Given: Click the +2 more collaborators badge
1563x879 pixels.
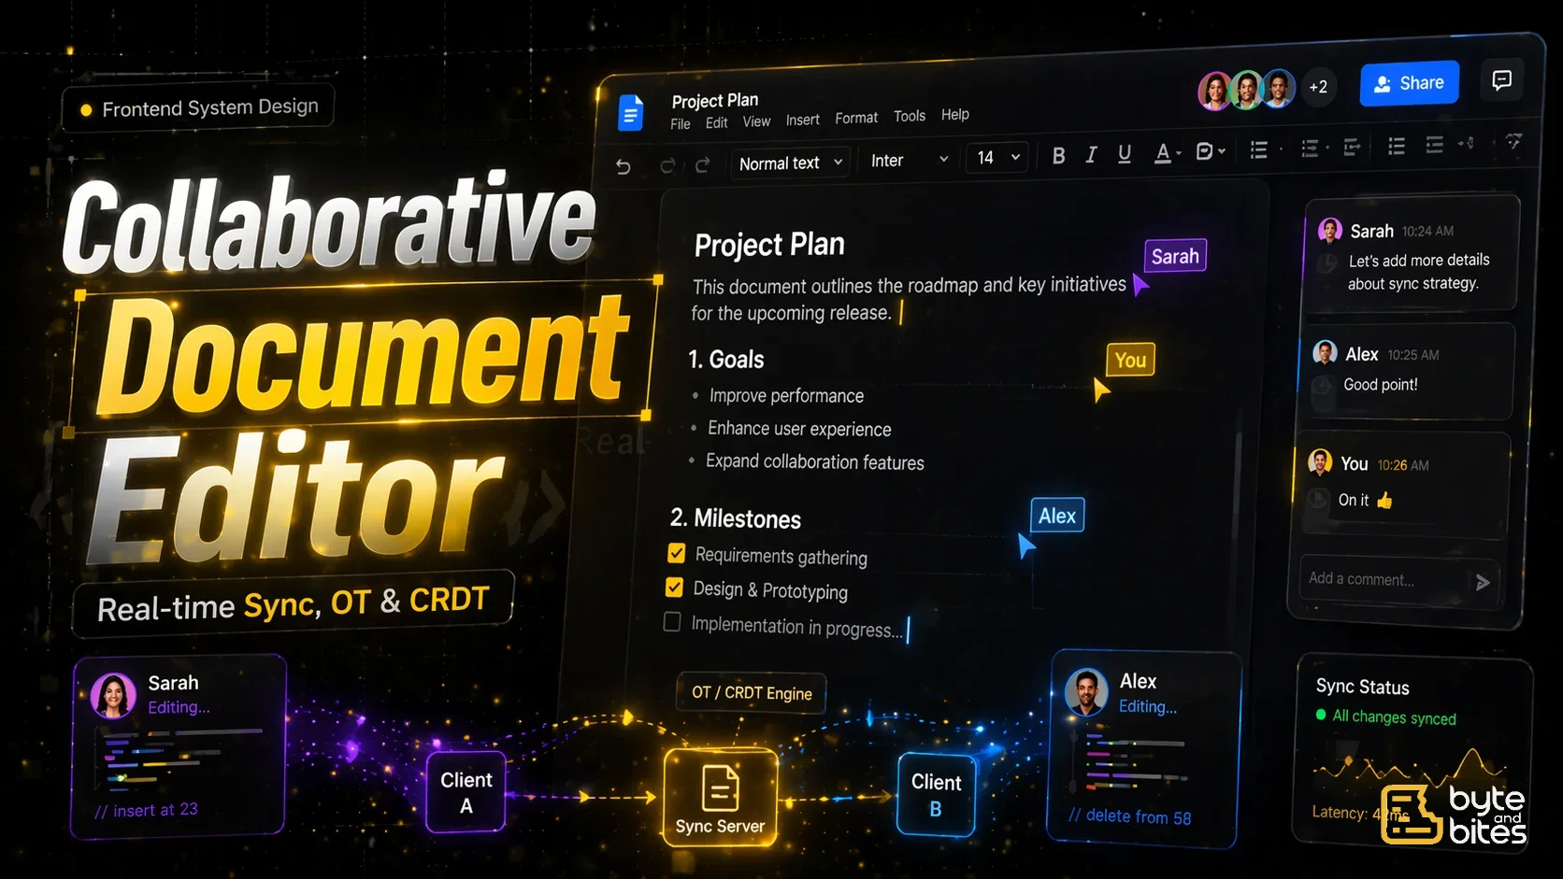Looking at the screenshot, I should click(1318, 87).
